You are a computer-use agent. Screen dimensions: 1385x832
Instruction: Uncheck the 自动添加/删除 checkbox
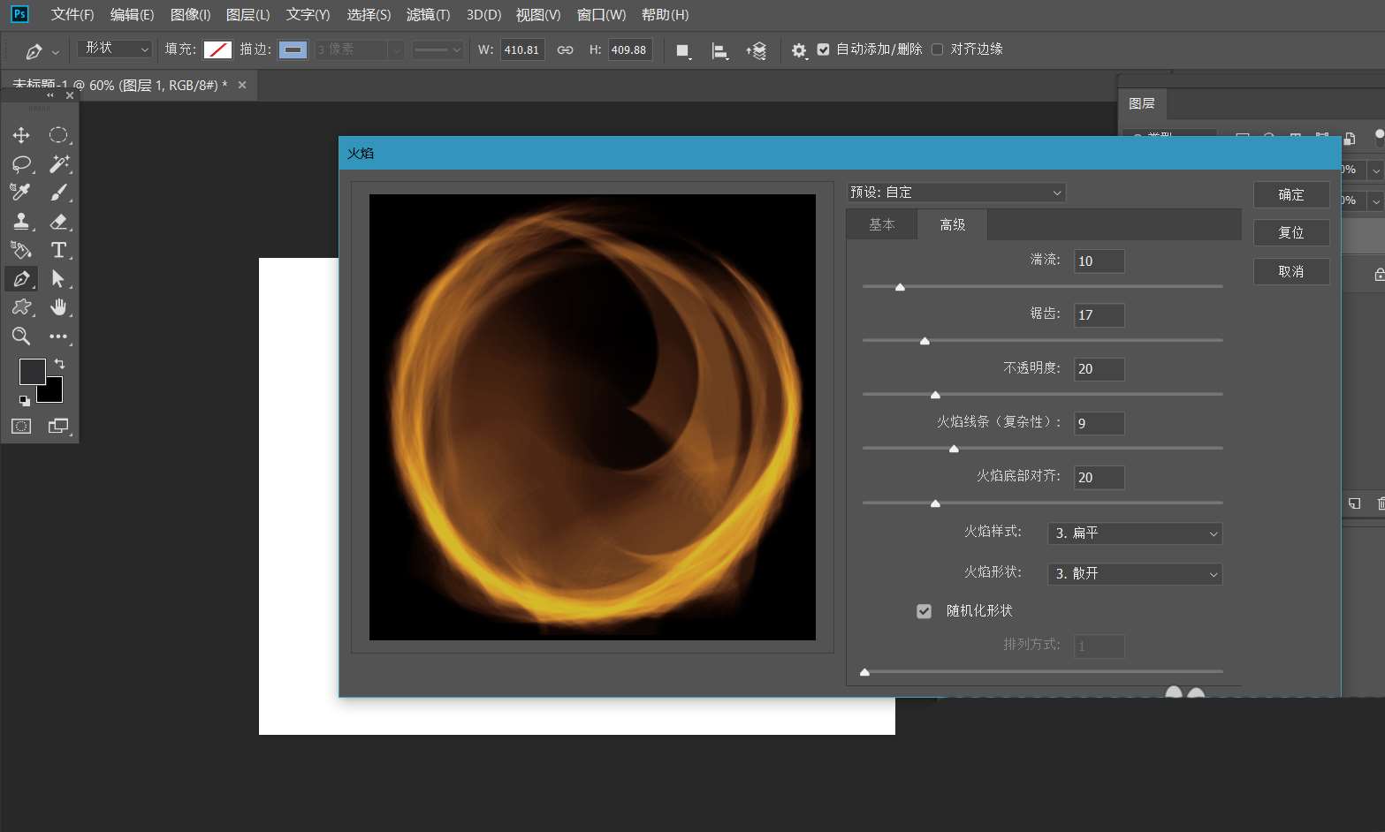[824, 49]
